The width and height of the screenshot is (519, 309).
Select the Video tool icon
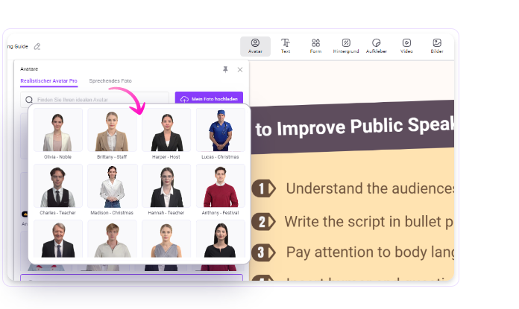[x=406, y=46]
